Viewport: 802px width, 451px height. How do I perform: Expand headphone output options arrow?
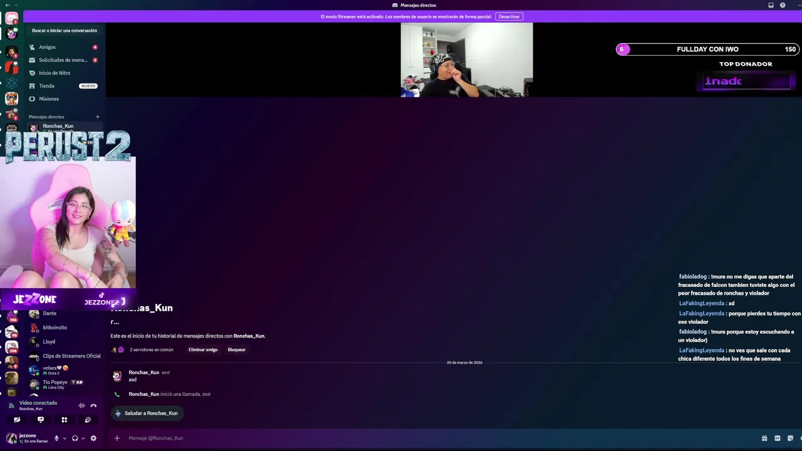click(83, 438)
